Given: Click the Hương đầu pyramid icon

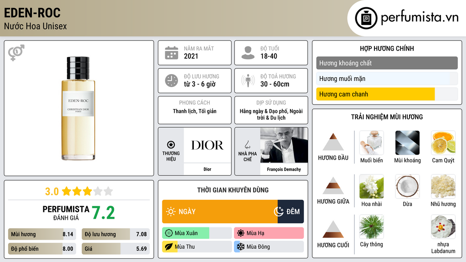Looking at the screenshot, I should [333, 142].
